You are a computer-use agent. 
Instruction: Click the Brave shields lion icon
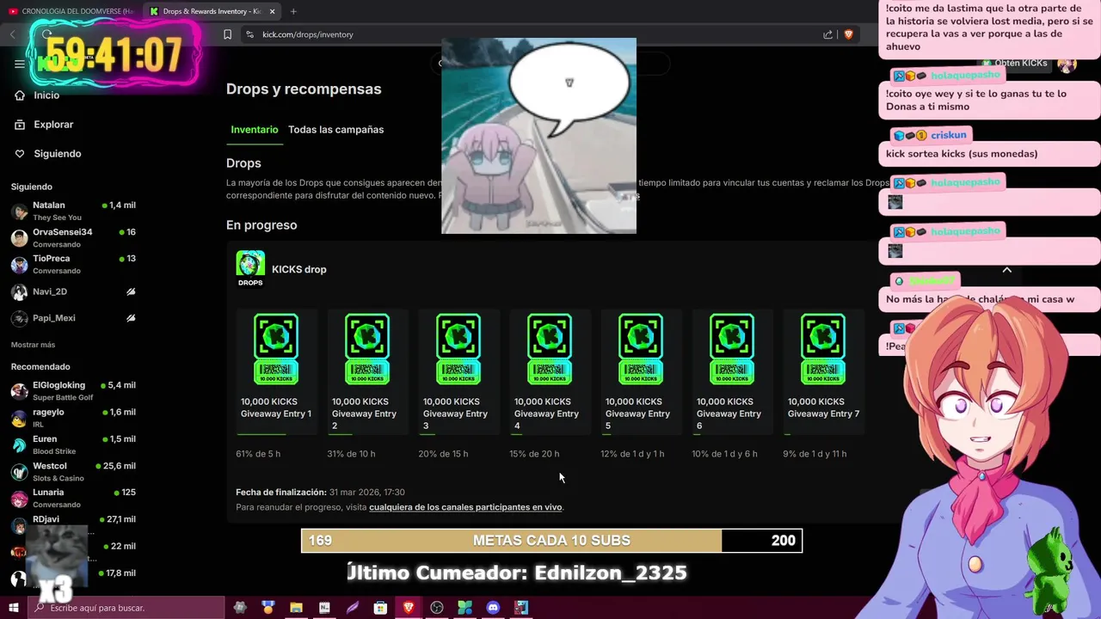pos(848,34)
